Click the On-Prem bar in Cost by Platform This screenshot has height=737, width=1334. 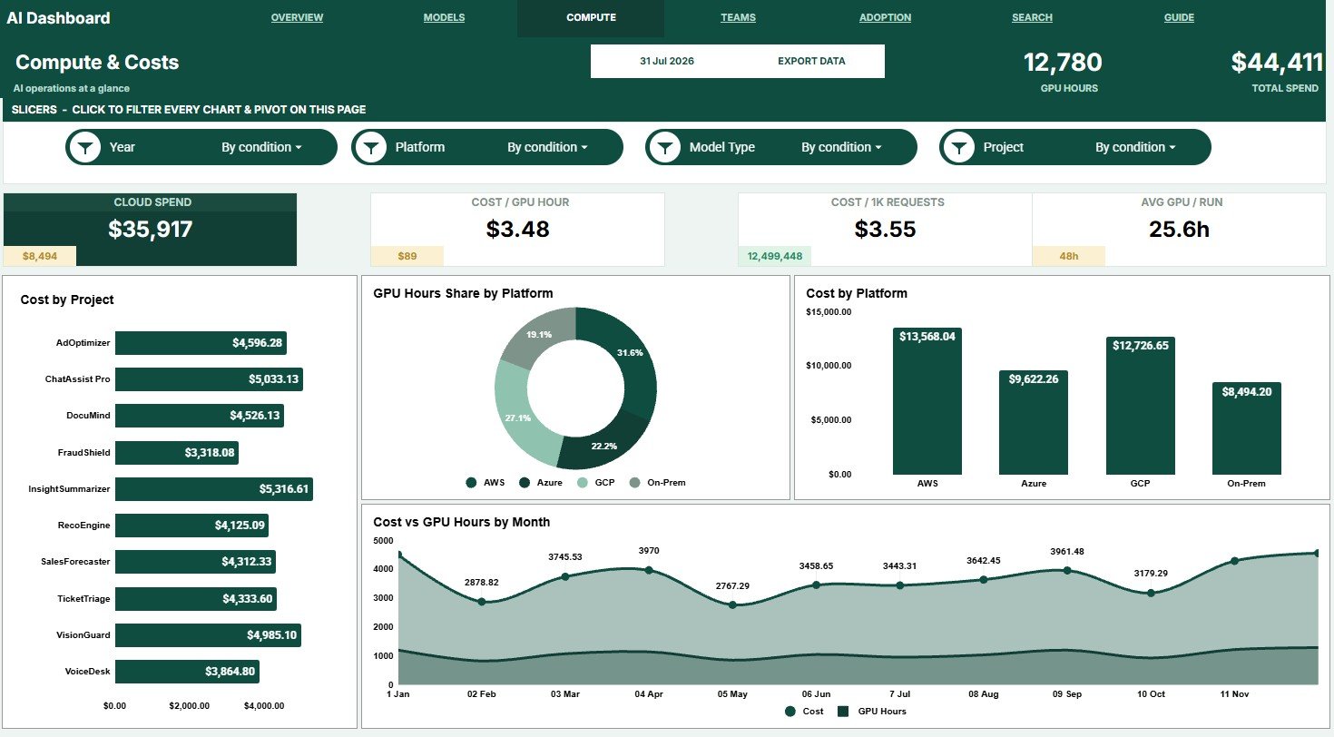1247,428
